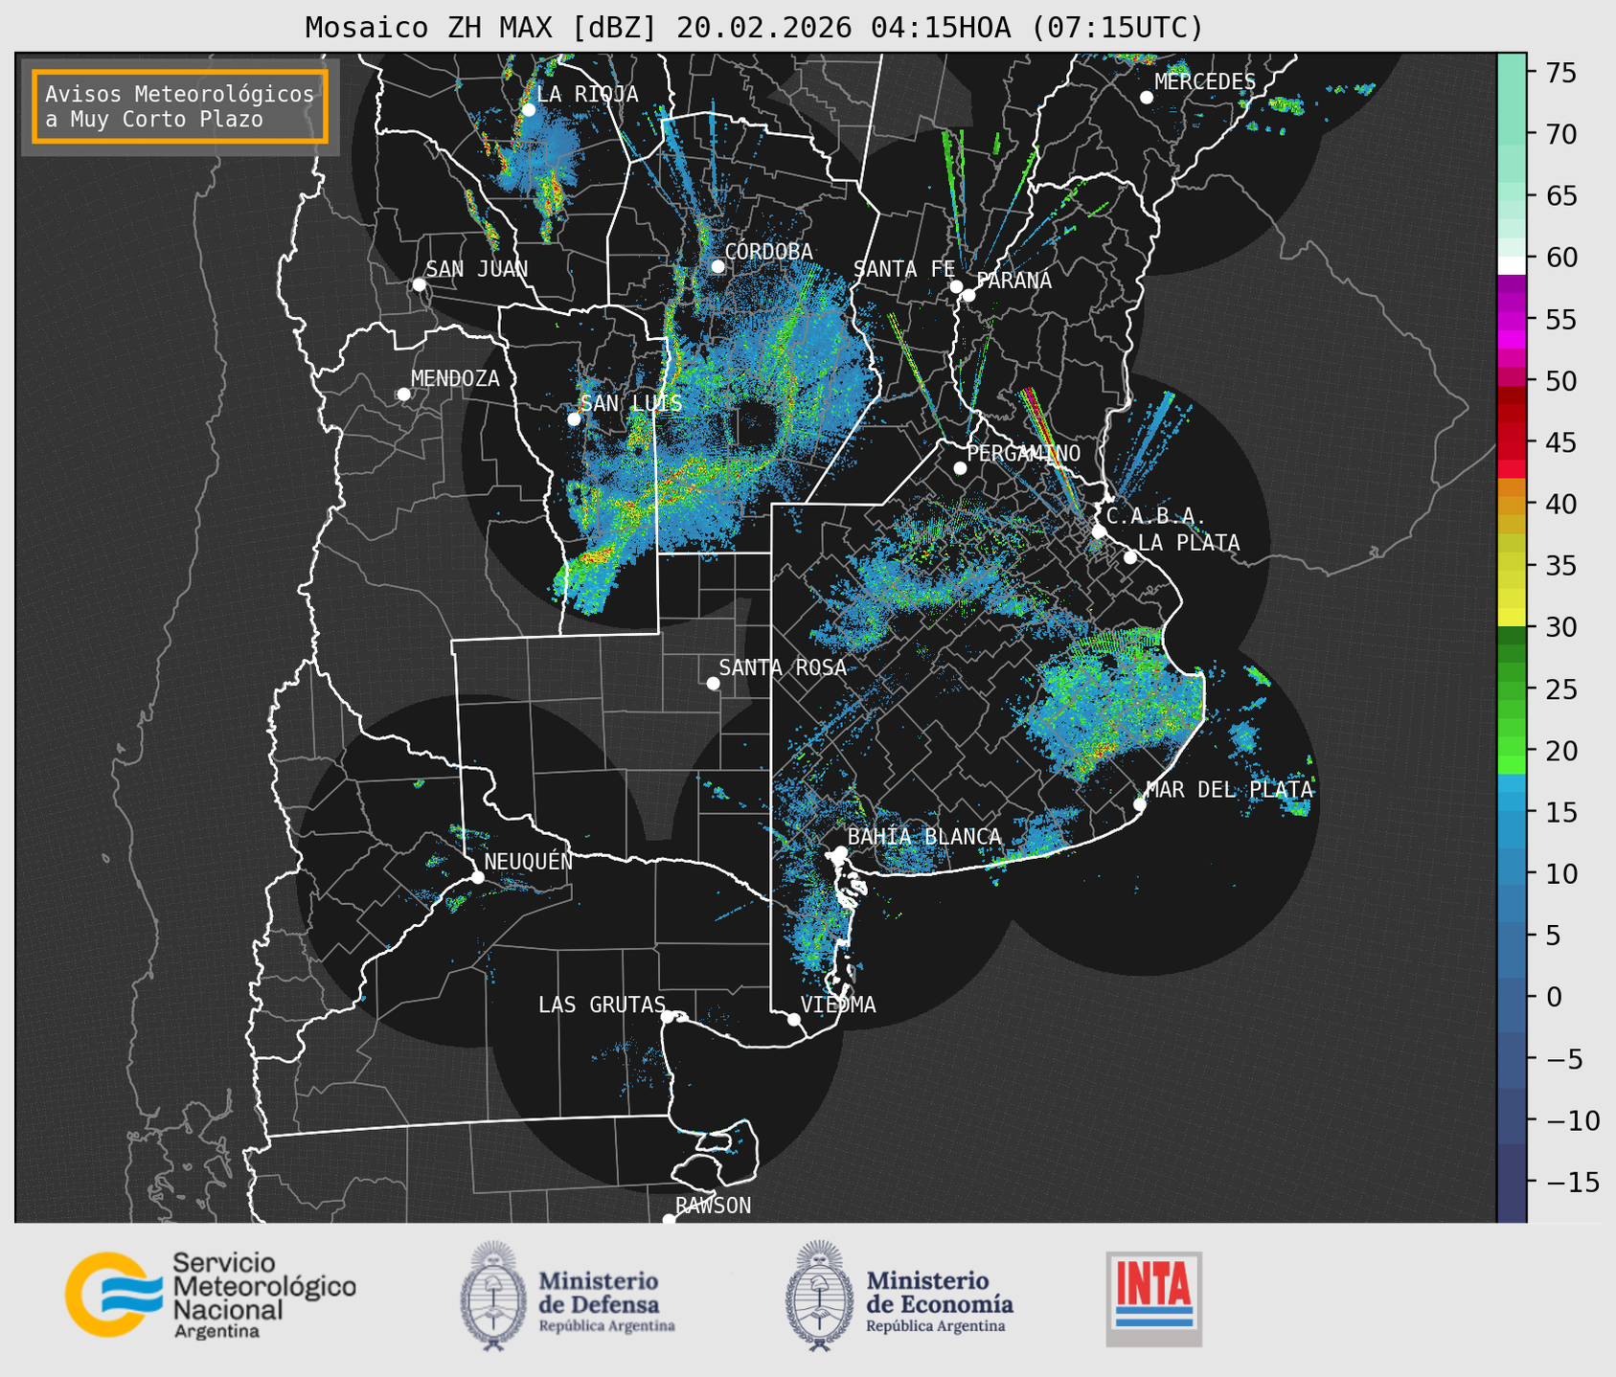Click the Avisos Meteorológicos a Muy Corto Plazo box
1616x1377 pixels.
(x=180, y=106)
